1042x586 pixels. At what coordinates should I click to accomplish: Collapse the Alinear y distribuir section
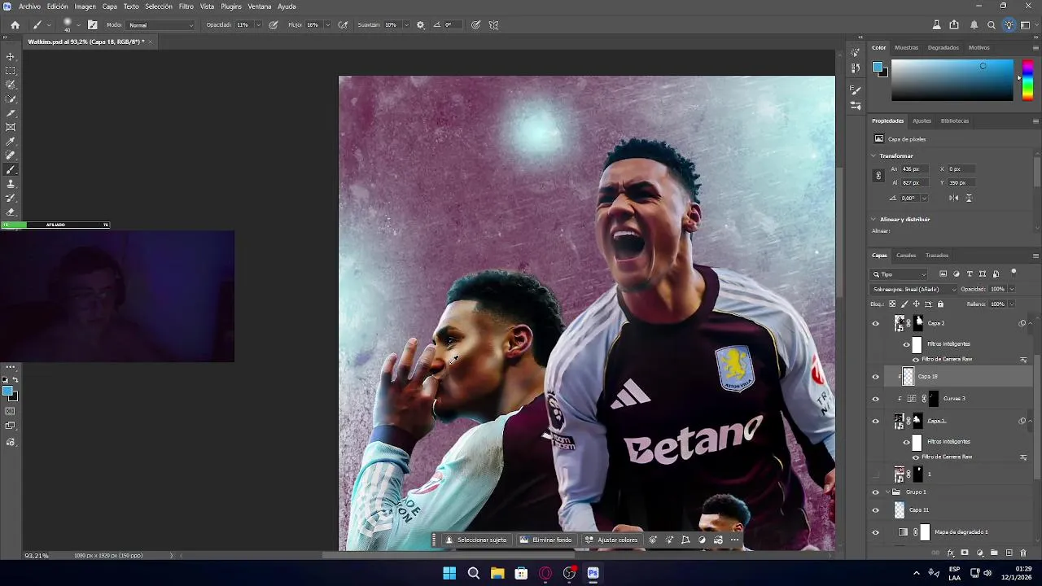(x=873, y=219)
